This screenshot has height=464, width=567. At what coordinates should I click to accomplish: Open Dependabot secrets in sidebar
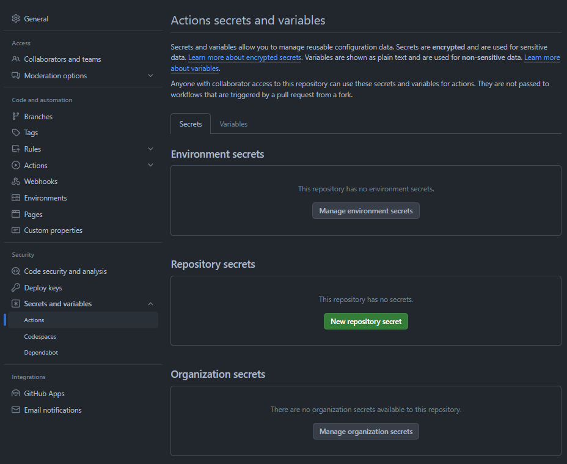click(41, 353)
